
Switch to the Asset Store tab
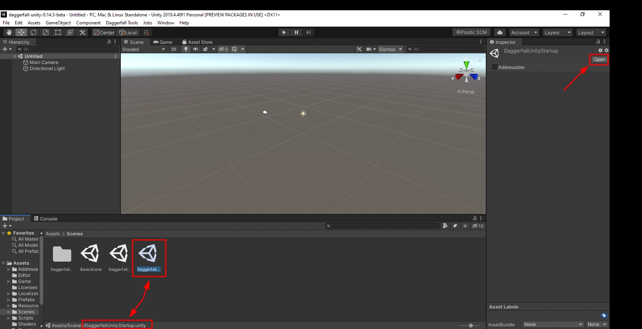pyautogui.click(x=197, y=42)
